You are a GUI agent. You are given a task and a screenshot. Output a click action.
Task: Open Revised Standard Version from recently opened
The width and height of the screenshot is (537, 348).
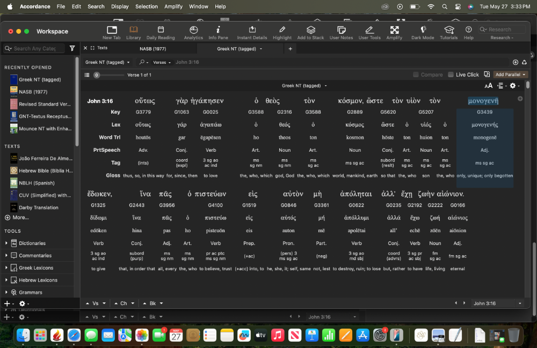pyautogui.click(x=40, y=104)
